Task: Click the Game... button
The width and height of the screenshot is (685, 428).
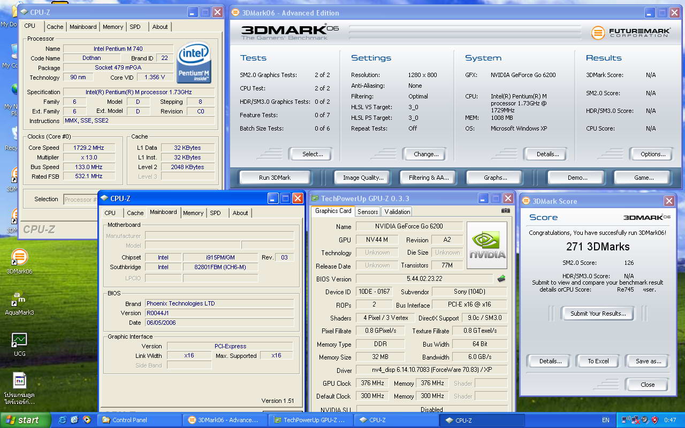Action: pyautogui.click(x=643, y=178)
